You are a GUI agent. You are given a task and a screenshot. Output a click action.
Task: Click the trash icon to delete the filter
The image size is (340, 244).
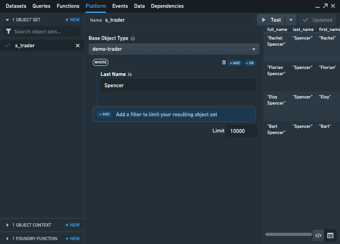tap(224, 62)
